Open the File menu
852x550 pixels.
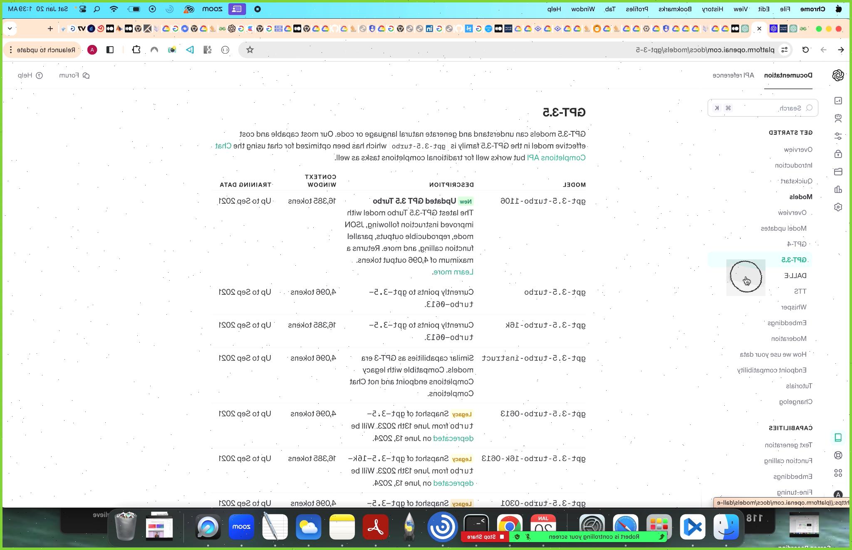tap(785, 9)
